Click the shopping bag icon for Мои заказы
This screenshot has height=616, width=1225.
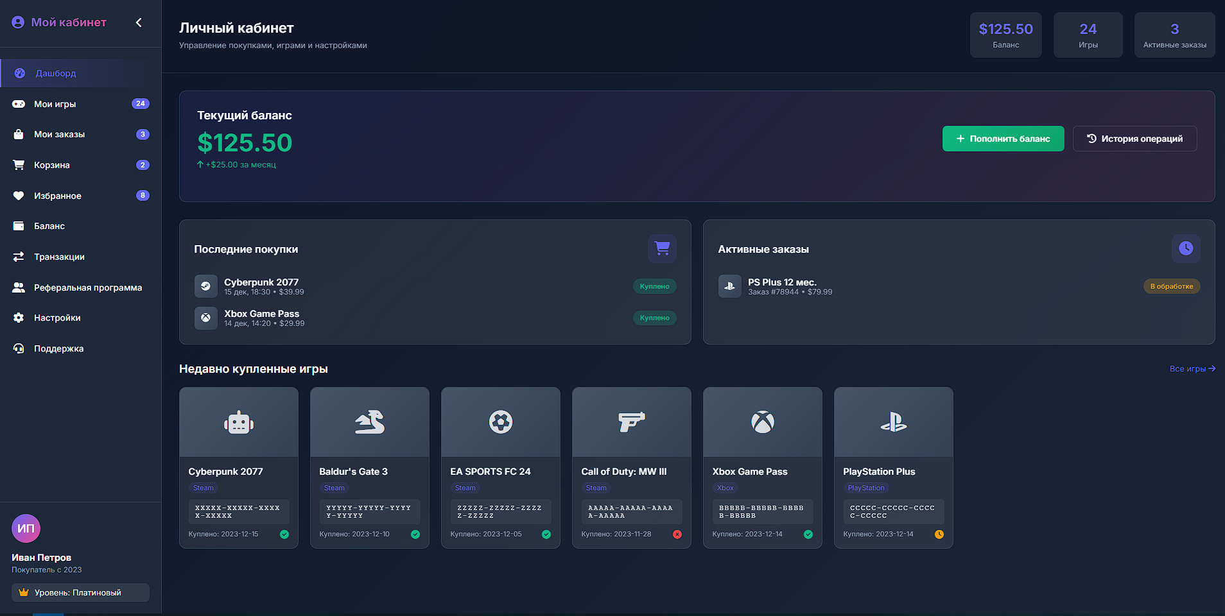pos(19,134)
